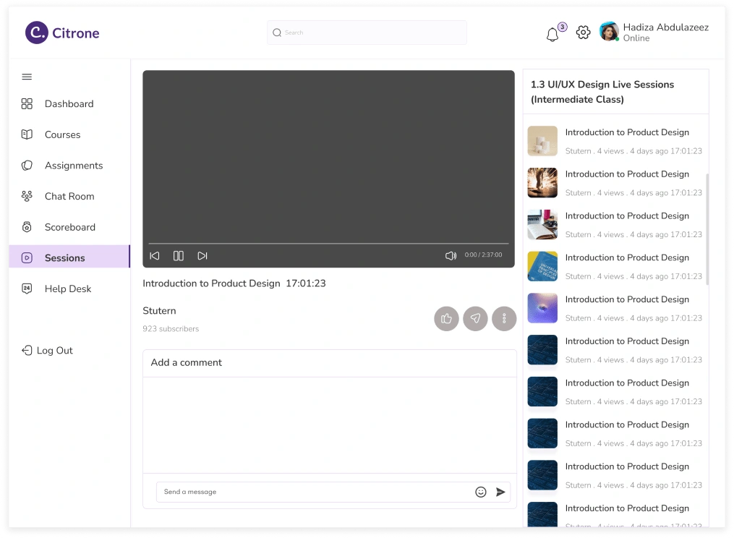
Task: Open the more options dots button
Action: (x=504, y=319)
